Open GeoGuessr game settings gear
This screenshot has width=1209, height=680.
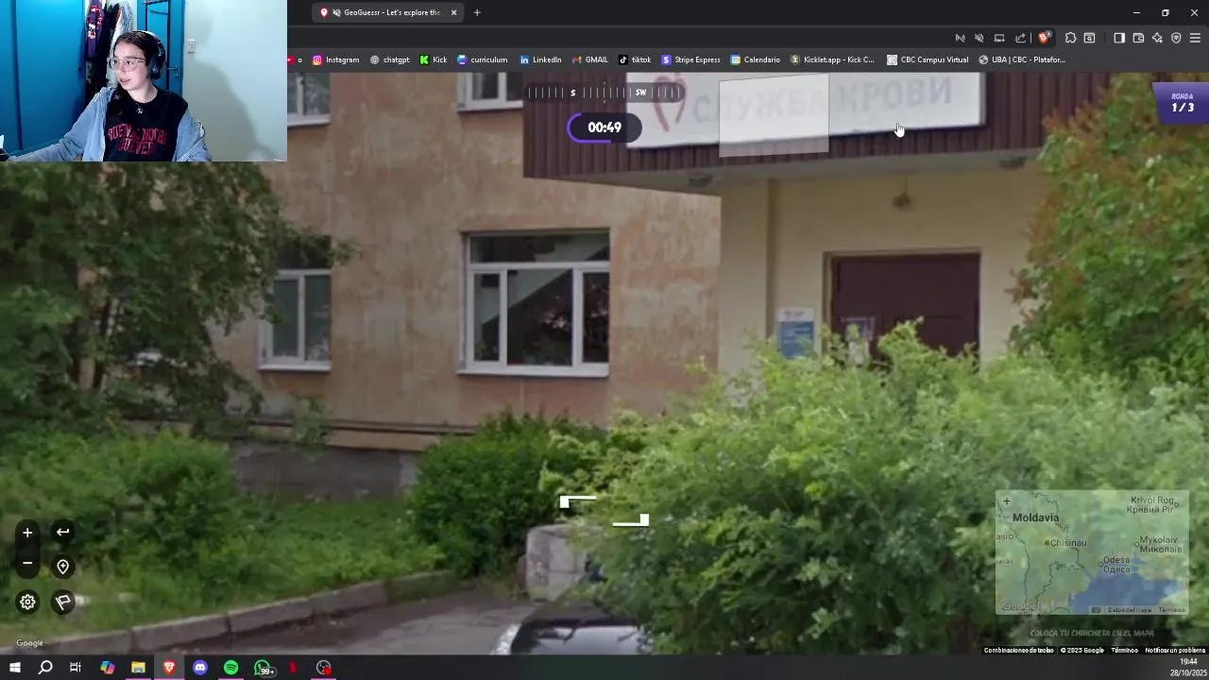27,602
